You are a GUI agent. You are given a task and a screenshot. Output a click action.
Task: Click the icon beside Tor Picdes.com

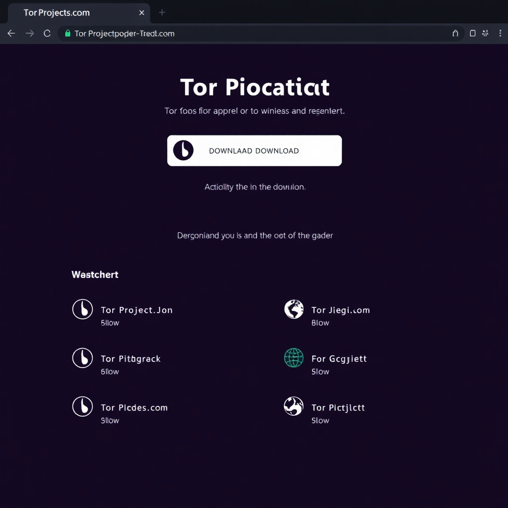(83, 407)
